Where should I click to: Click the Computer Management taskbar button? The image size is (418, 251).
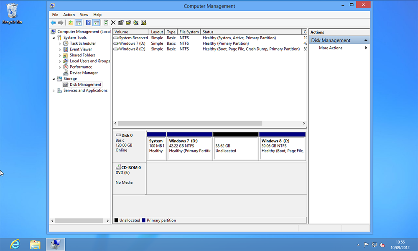click(x=56, y=244)
